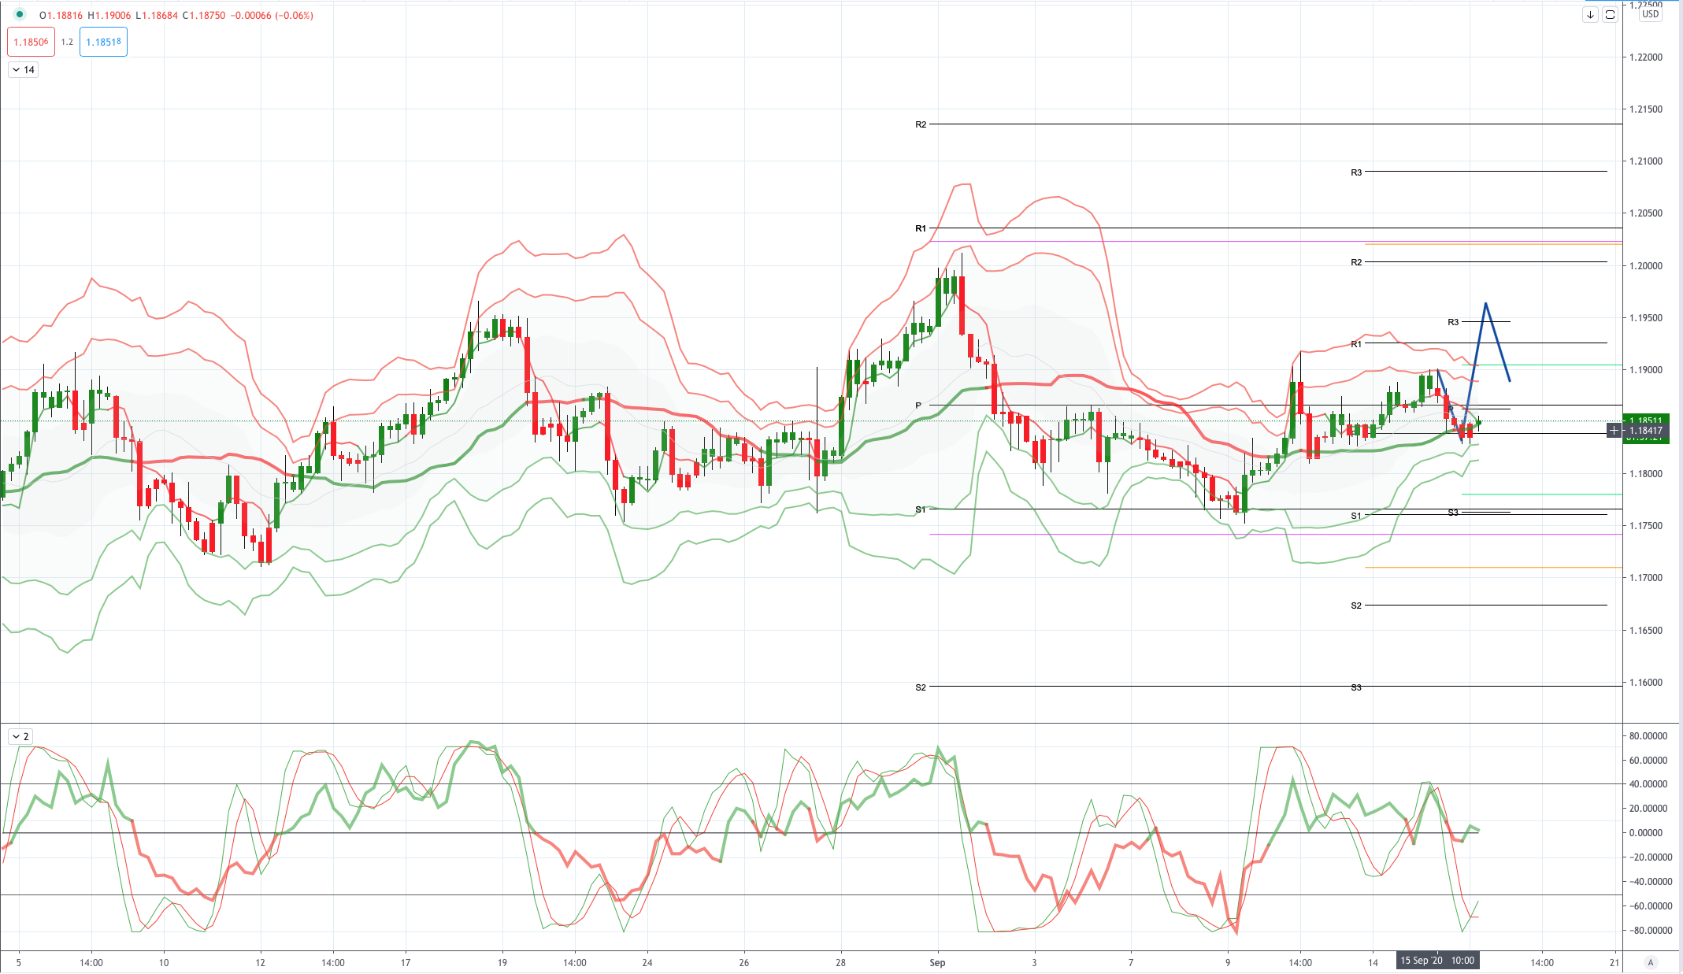Image resolution: width=1683 pixels, height=974 pixels.
Task: Click the red sell price 1.18506 button
Action: pos(32,42)
